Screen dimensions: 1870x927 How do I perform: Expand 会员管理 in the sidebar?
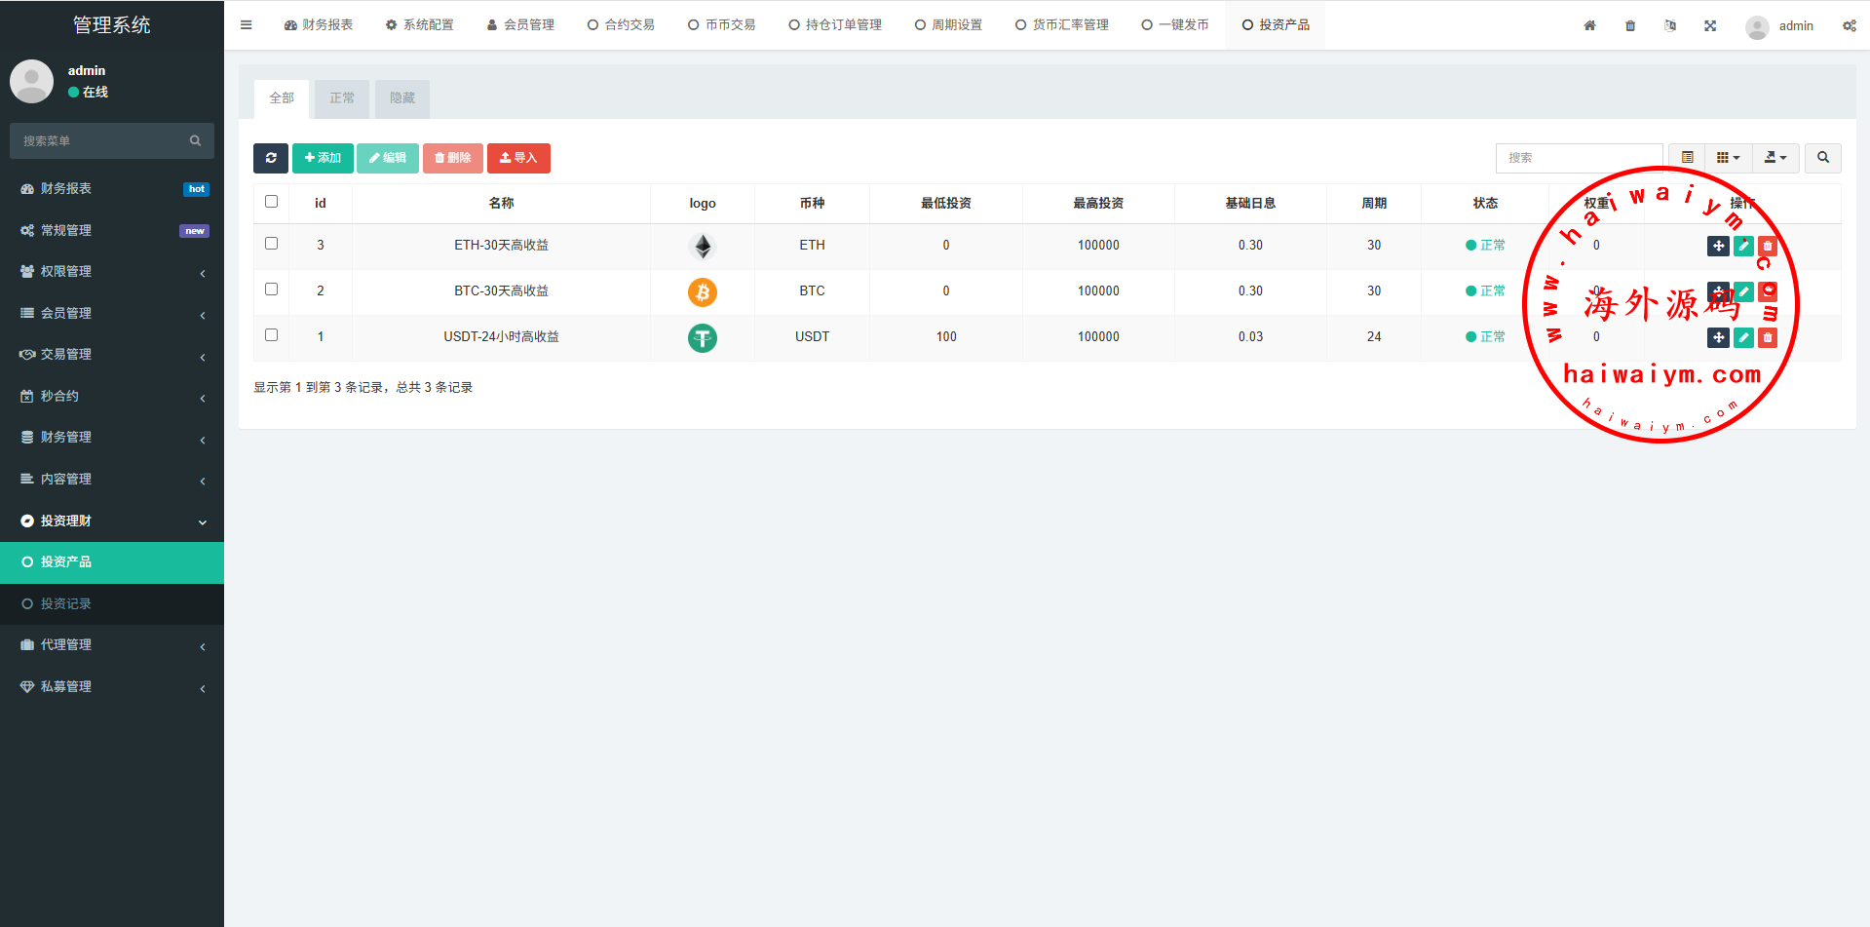(112, 313)
